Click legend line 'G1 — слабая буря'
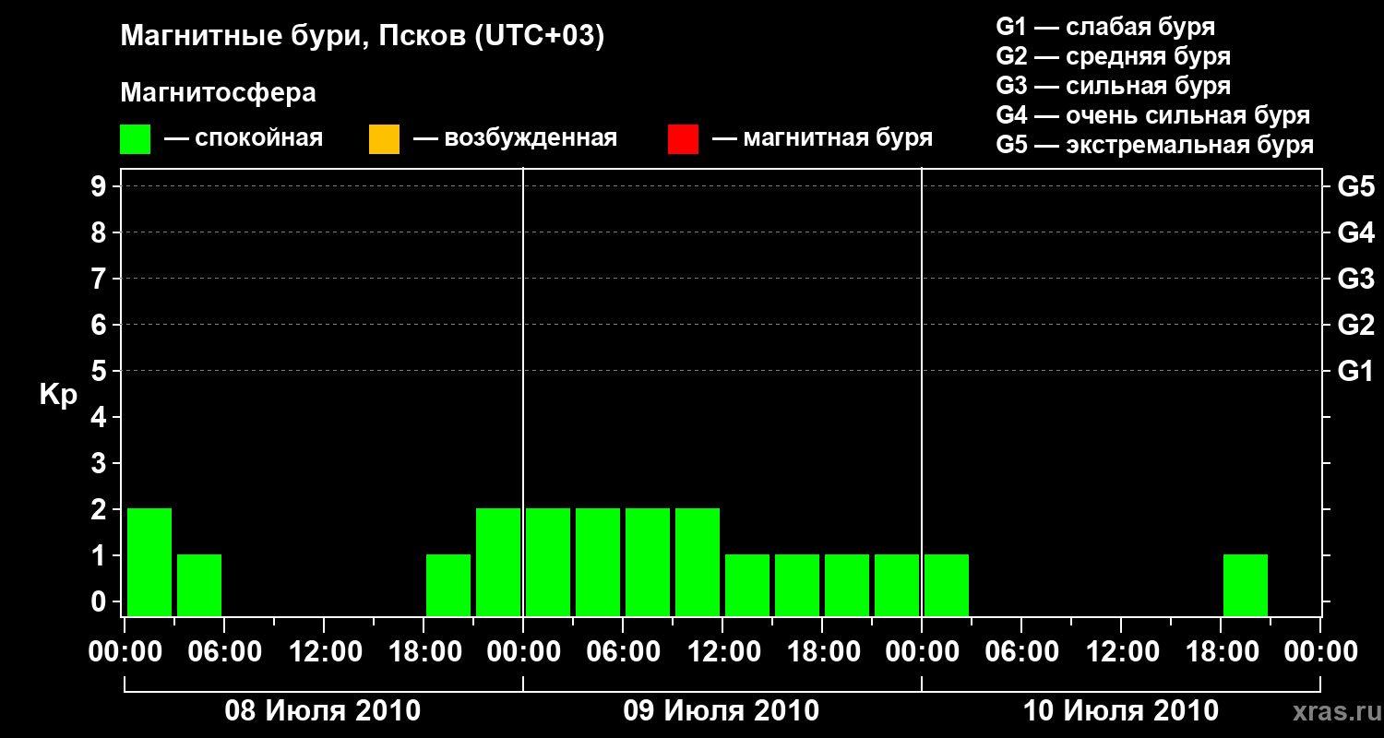The width and height of the screenshot is (1384, 738). pos(1105,27)
